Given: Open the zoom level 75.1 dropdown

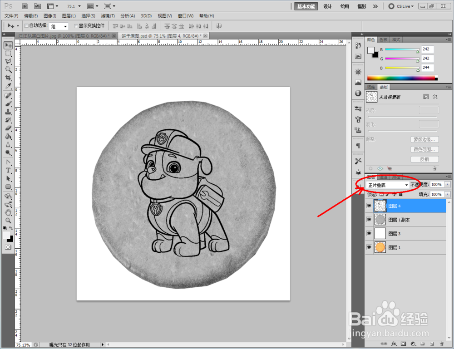Looking at the screenshot, I should click(79, 6).
